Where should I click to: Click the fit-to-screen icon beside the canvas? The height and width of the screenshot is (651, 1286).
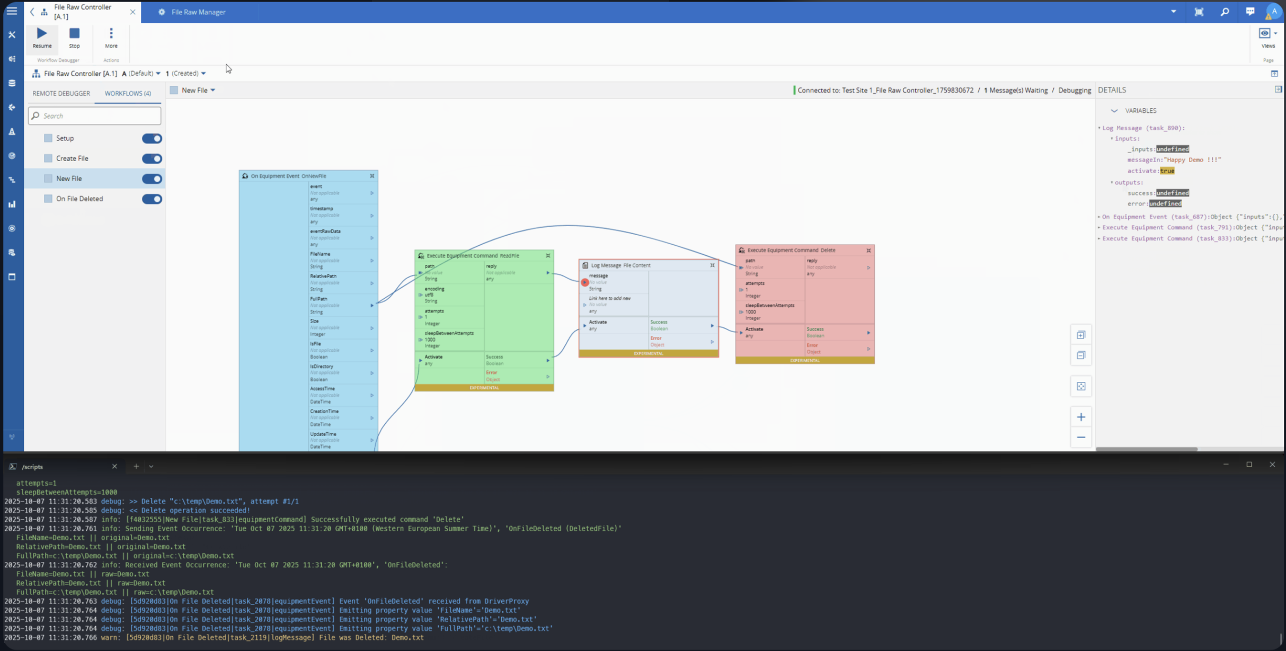click(x=1081, y=386)
